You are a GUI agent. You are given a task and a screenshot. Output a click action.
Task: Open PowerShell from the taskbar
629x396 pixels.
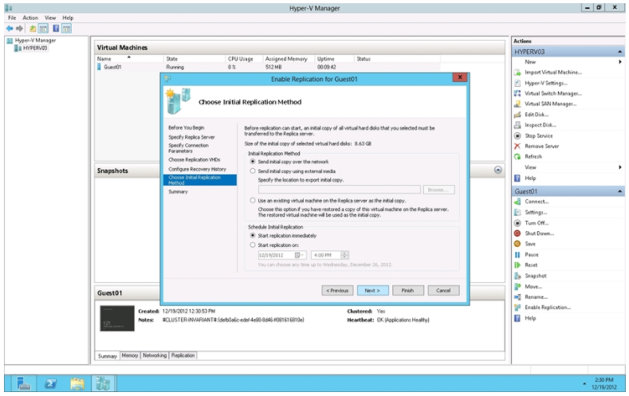coord(50,383)
